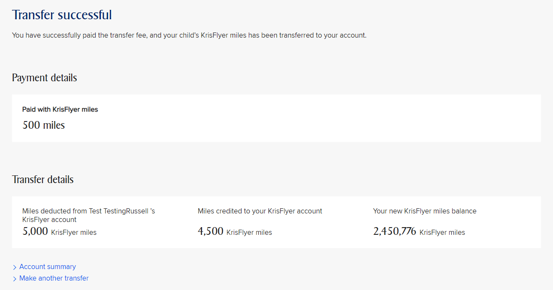553x290 pixels.
Task: Click the Make another transfer link
Action: 54,278
